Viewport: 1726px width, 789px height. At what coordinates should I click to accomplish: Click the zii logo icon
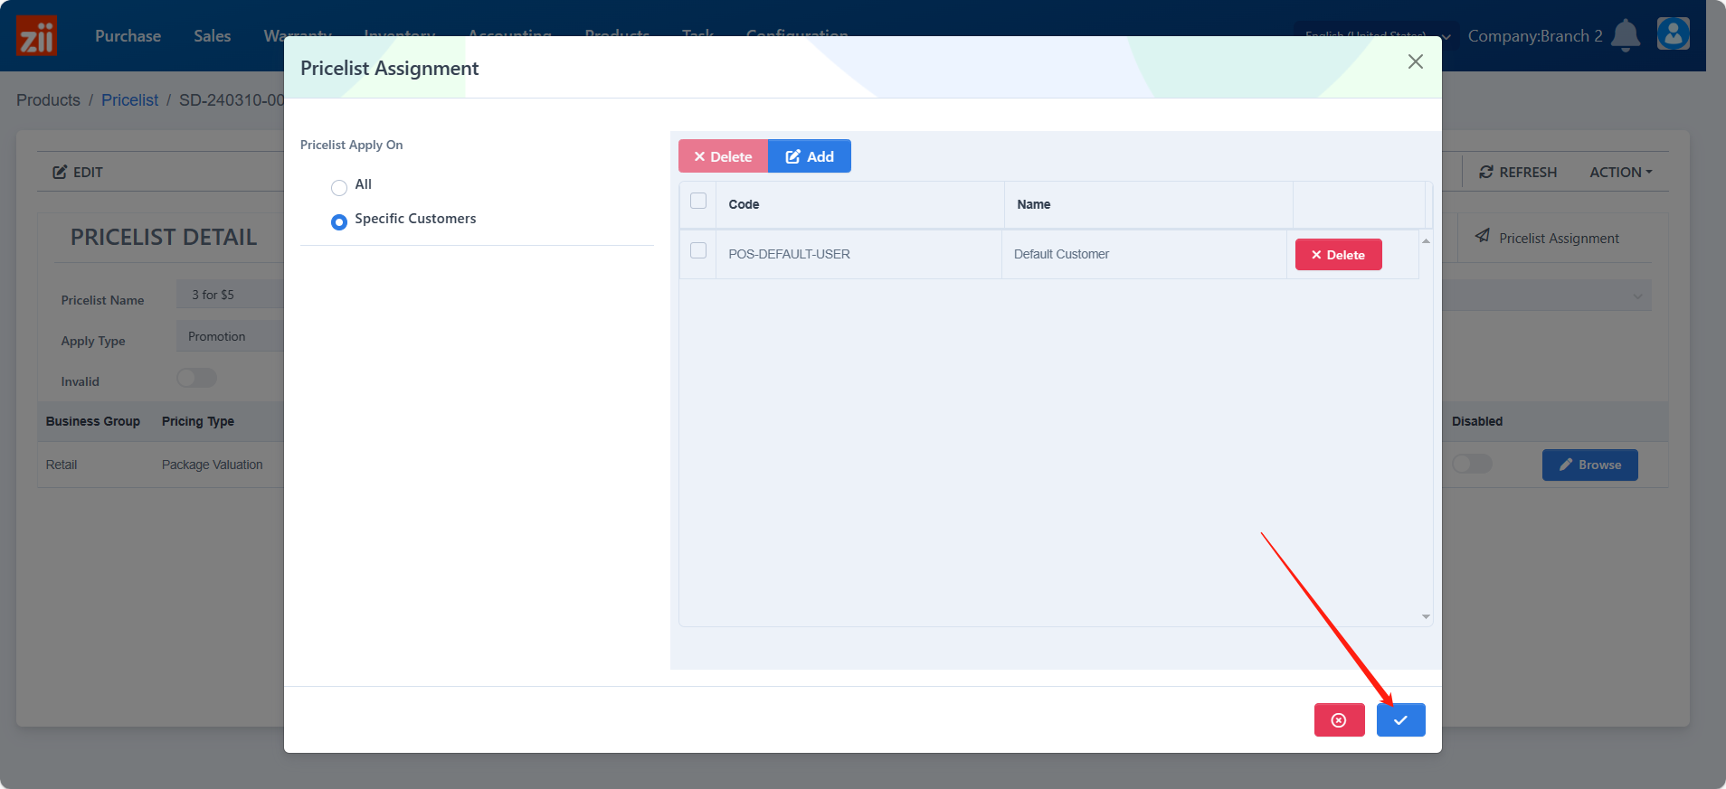37,36
